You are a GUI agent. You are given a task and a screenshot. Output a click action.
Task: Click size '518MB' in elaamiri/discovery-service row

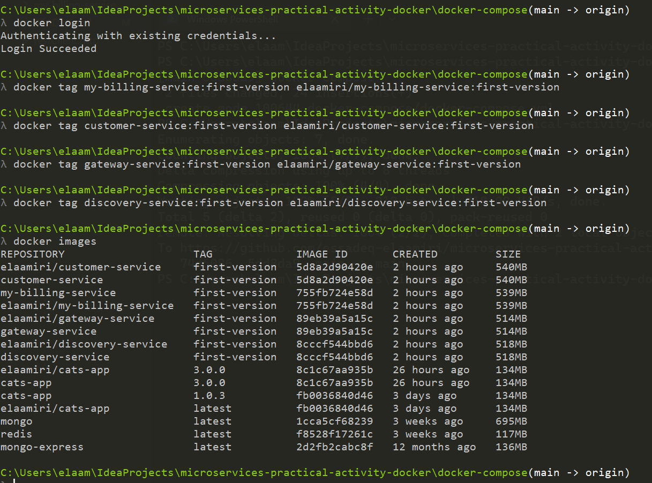(x=512, y=344)
